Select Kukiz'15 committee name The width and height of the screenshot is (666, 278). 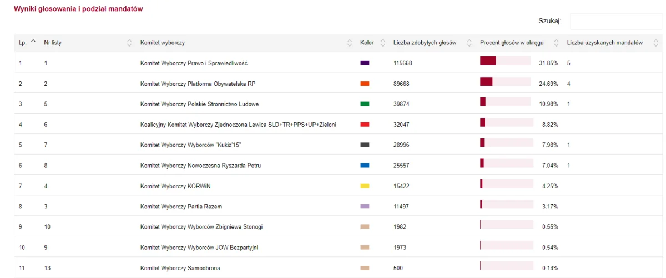coord(191,145)
